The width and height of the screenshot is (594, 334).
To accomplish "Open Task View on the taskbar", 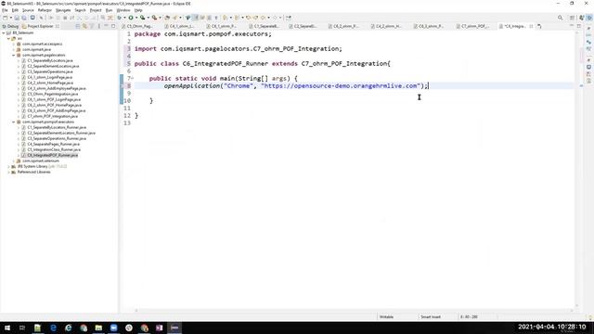I will (x=22, y=328).
